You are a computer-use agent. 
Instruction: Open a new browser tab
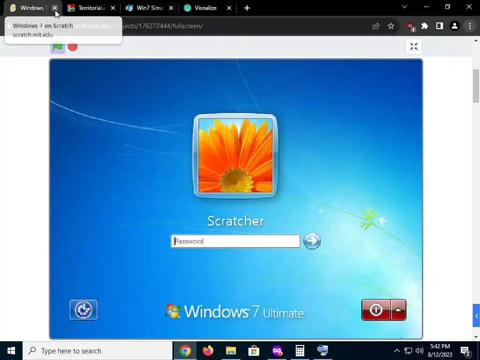point(247,8)
